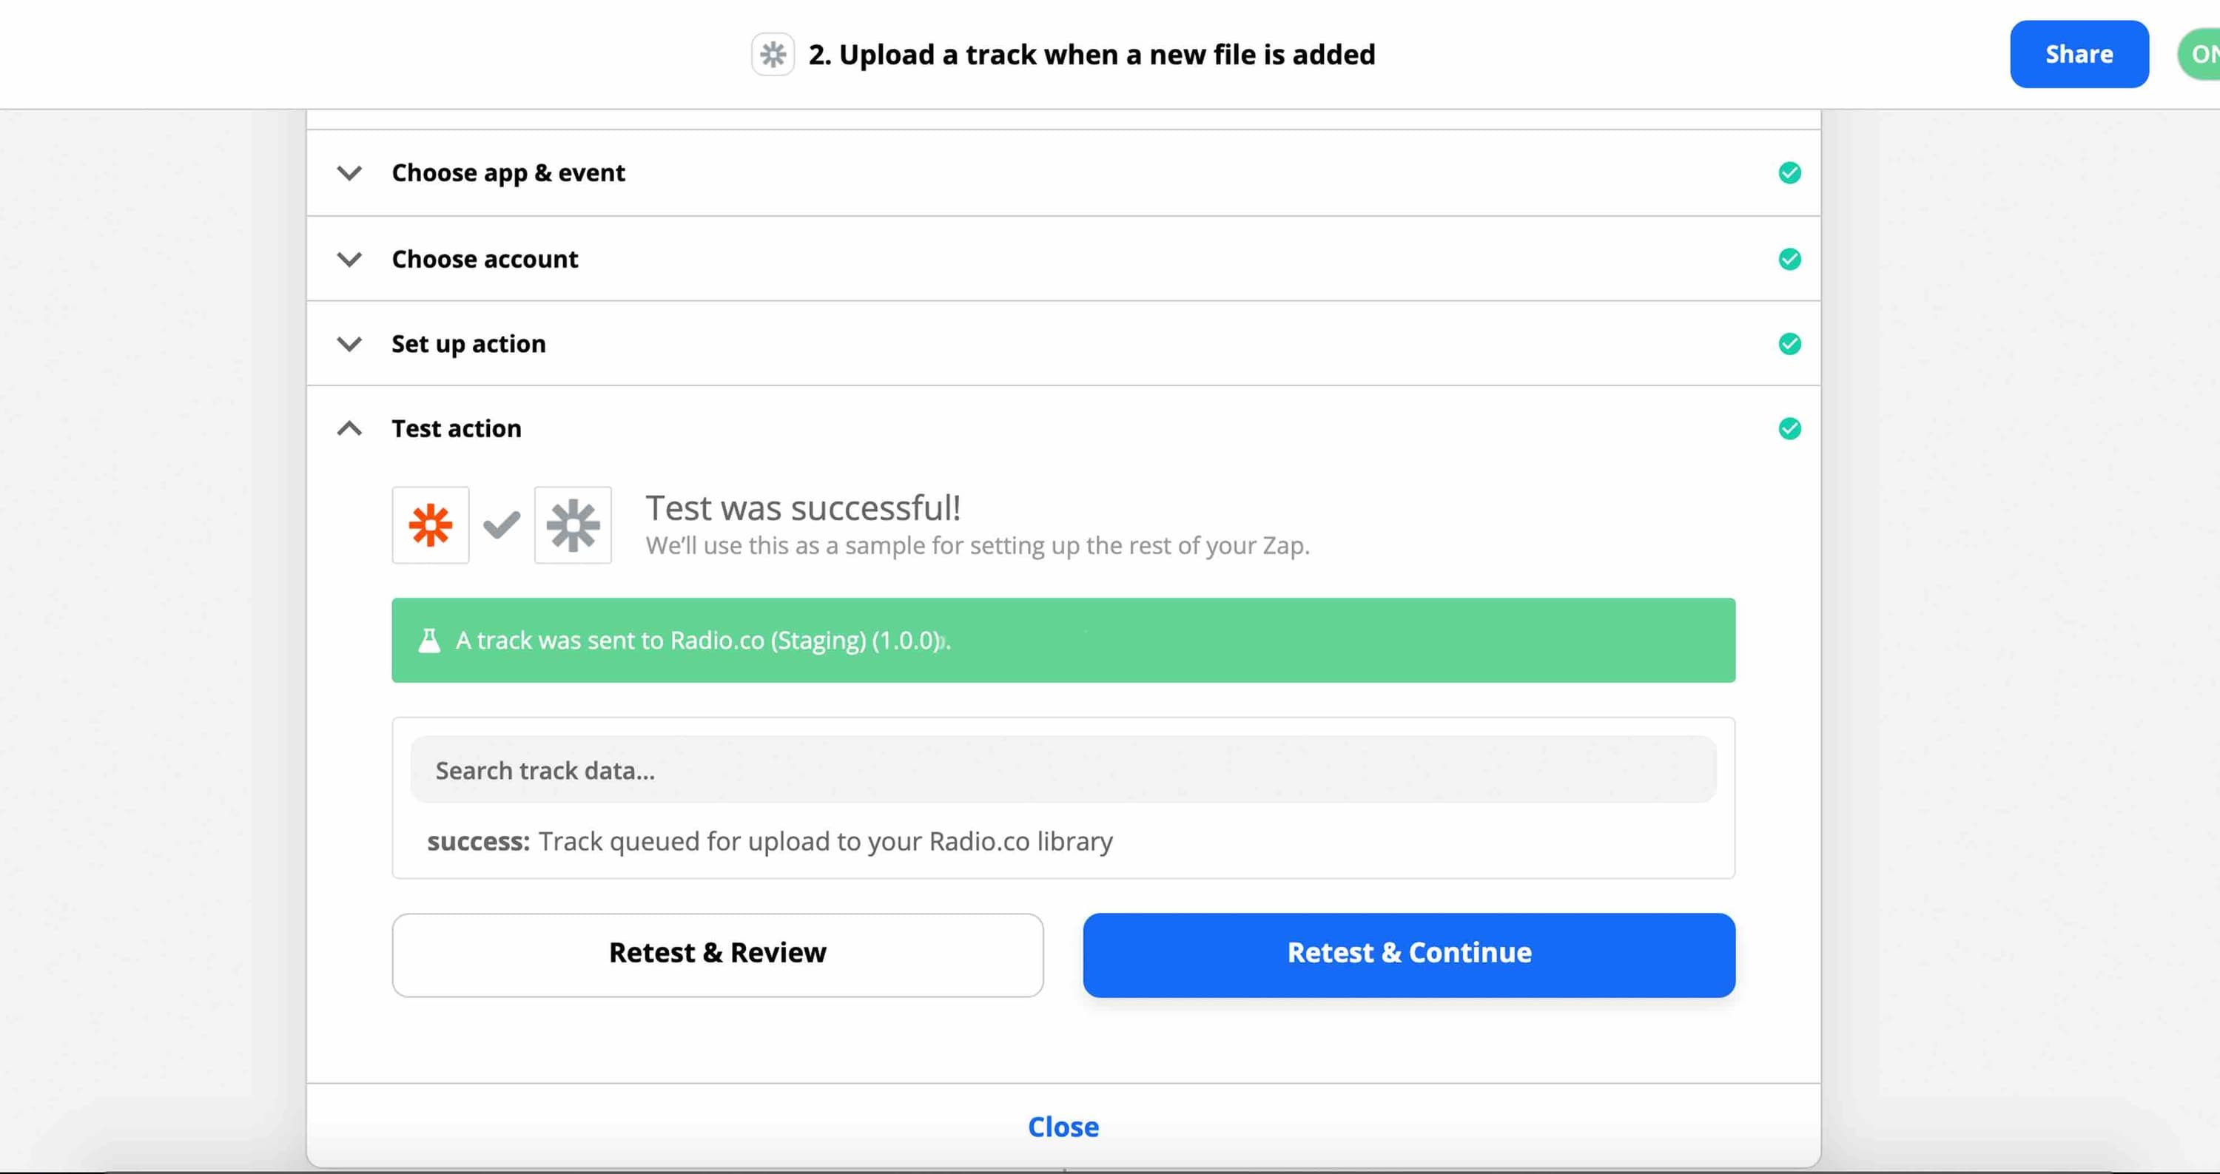
Task: Click the green check on Set up action
Action: tap(1789, 344)
